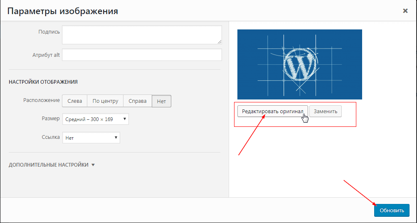Click the НАСТРОЙКИ ОТОБРАЖЕНИЯ heading
The image size is (417, 223).
[x=43, y=82]
